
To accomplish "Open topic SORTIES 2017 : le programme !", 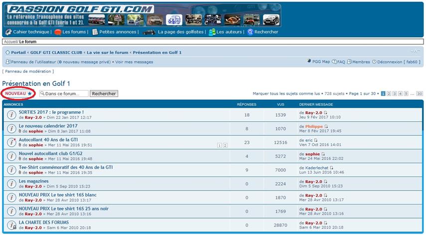I will pyautogui.click(x=51, y=112).
